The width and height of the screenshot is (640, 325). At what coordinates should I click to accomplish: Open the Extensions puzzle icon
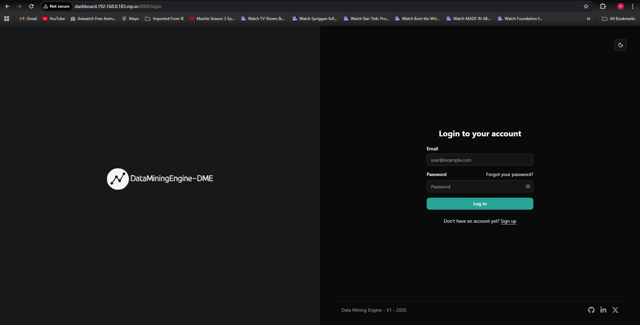[603, 6]
